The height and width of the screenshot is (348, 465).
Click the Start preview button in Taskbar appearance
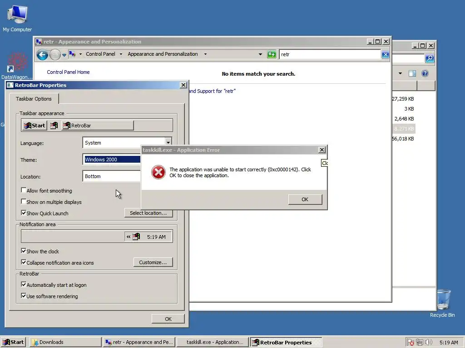tap(35, 126)
